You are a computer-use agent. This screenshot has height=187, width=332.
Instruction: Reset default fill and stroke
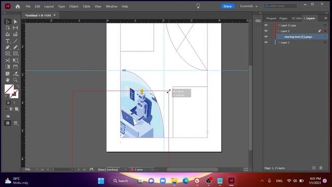coord(6,97)
